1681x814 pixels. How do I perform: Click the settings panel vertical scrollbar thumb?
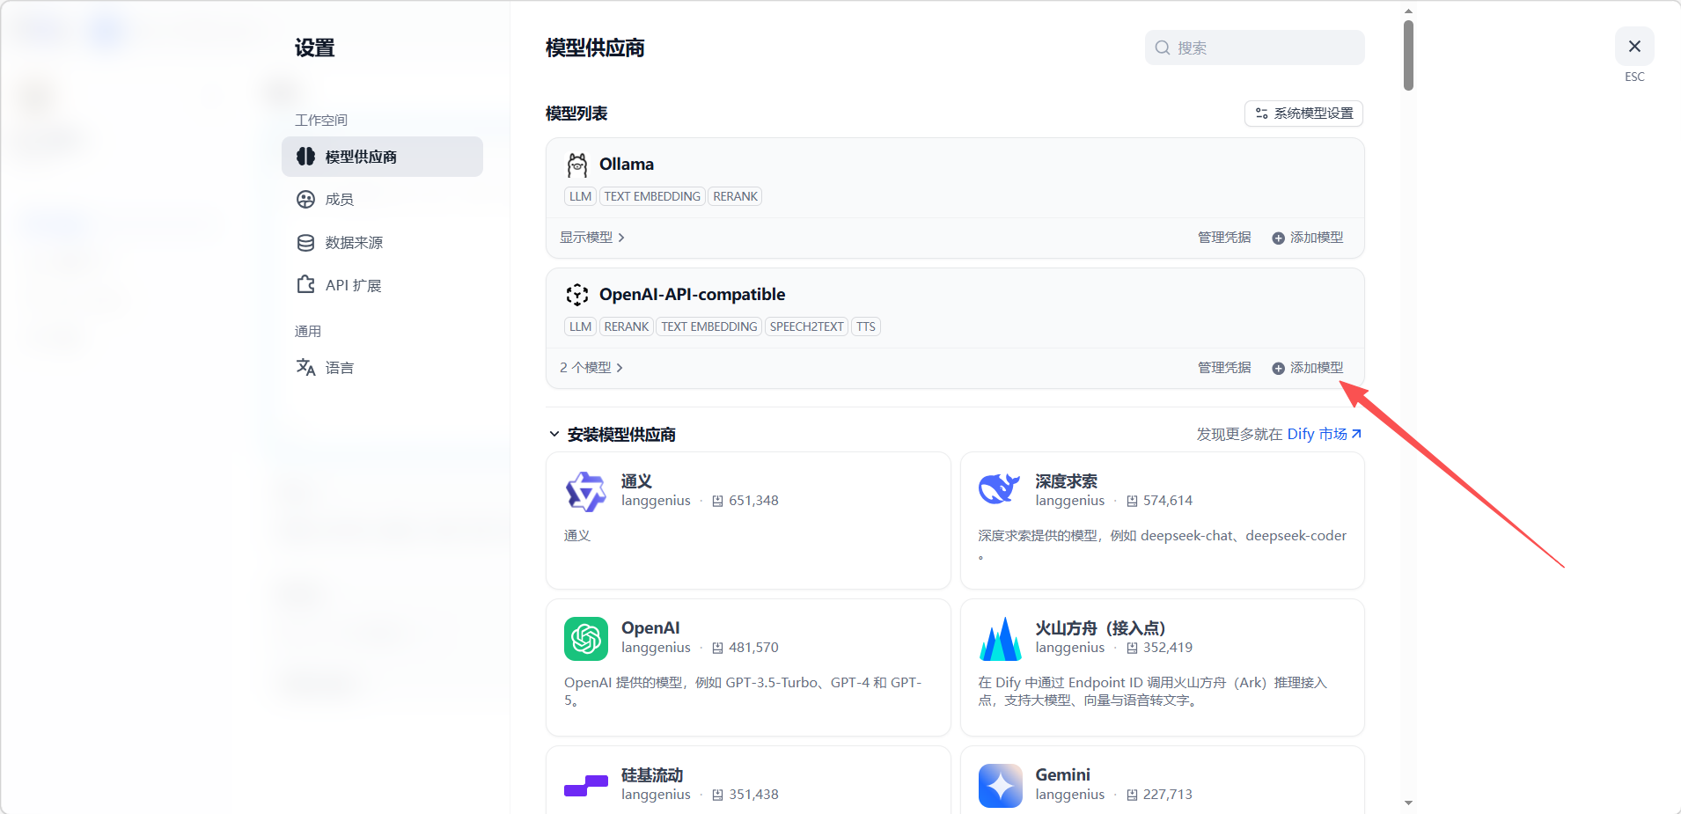[x=1408, y=55]
